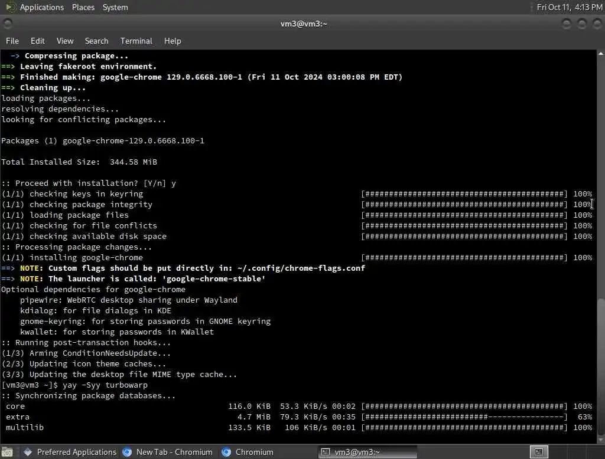605x459 pixels.
Task: Click the vm3@vm3:~ taskbar button
Action: pyautogui.click(x=367, y=452)
